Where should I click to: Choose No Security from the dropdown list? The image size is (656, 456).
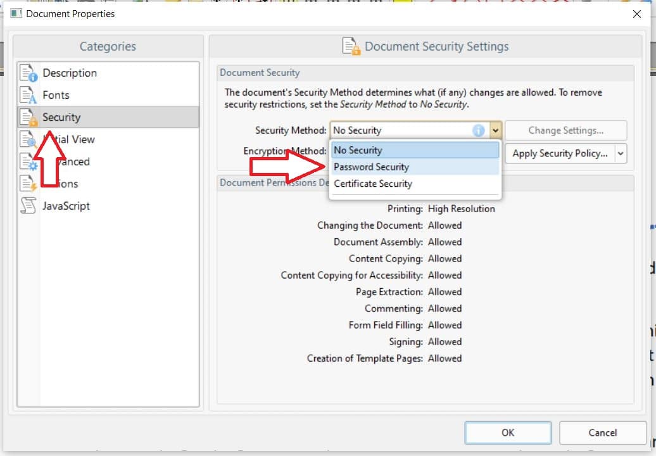click(415, 150)
